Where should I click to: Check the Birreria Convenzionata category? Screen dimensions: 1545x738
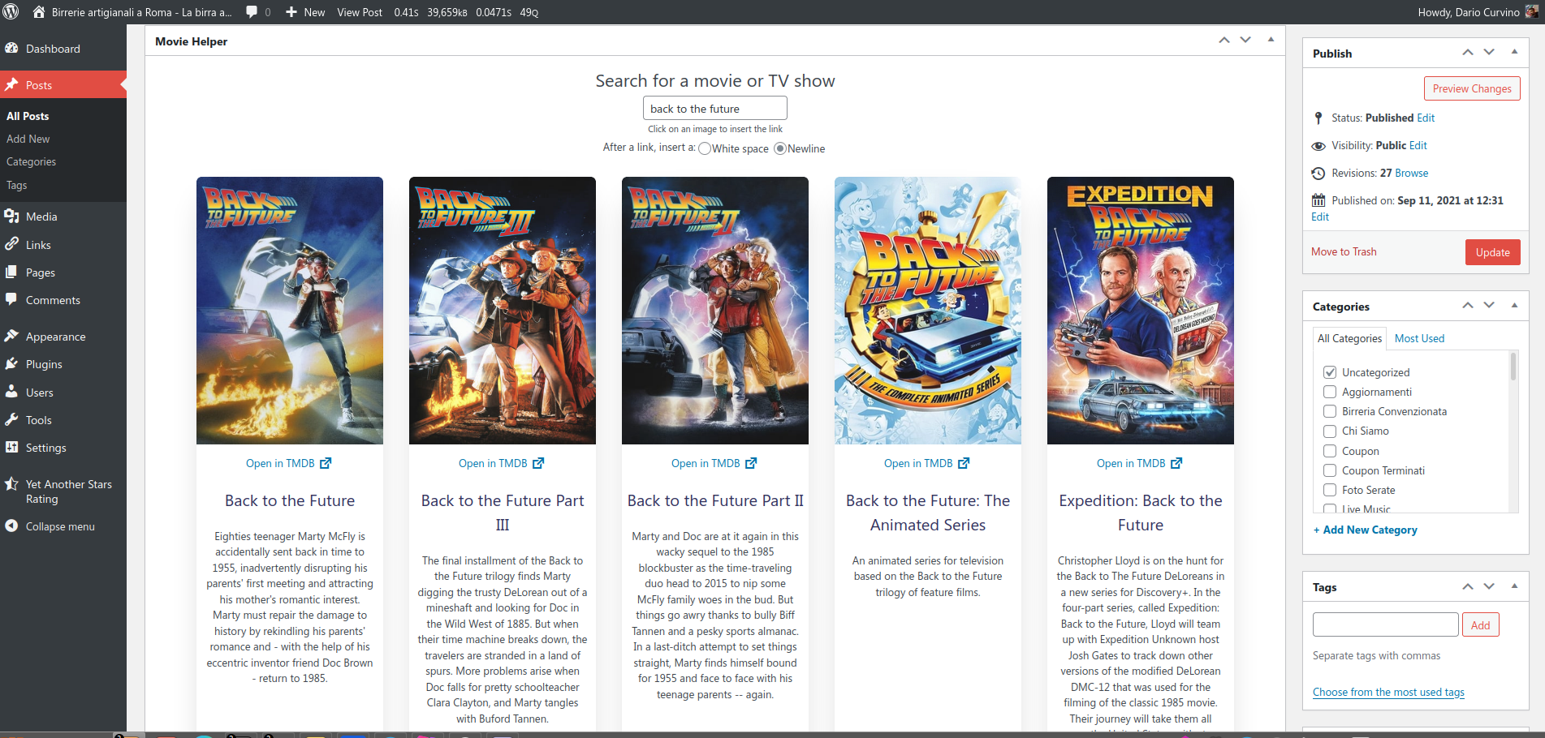[1330, 411]
